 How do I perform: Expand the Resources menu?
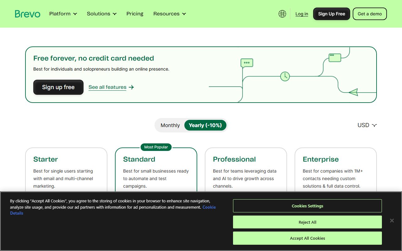coord(170,14)
